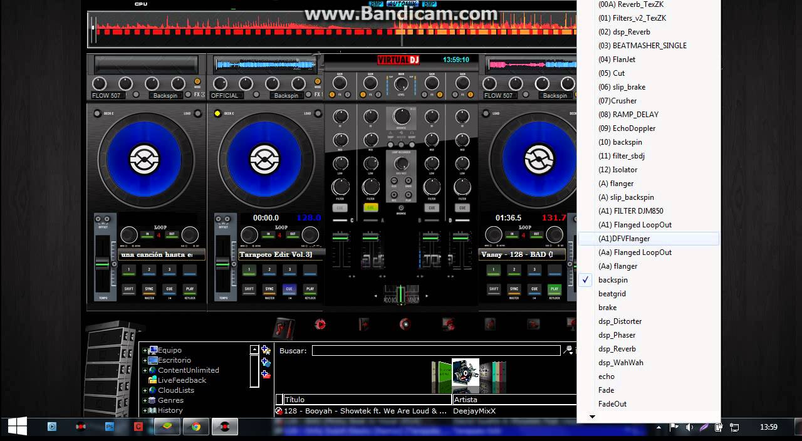Screen dimensions: 802x441
Task: Toggle the yellow CUE headphone button on channel A
Action: click(371, 207)
